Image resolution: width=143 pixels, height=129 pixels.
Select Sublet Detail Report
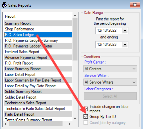click(38, 97)
